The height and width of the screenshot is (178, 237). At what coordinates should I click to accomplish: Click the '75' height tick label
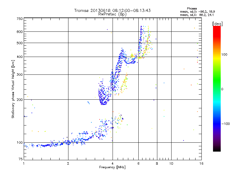coord(21,159)
